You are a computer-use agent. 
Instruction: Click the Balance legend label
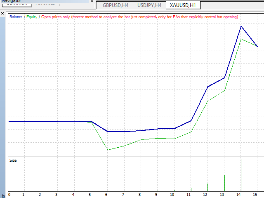click(16, 17)
